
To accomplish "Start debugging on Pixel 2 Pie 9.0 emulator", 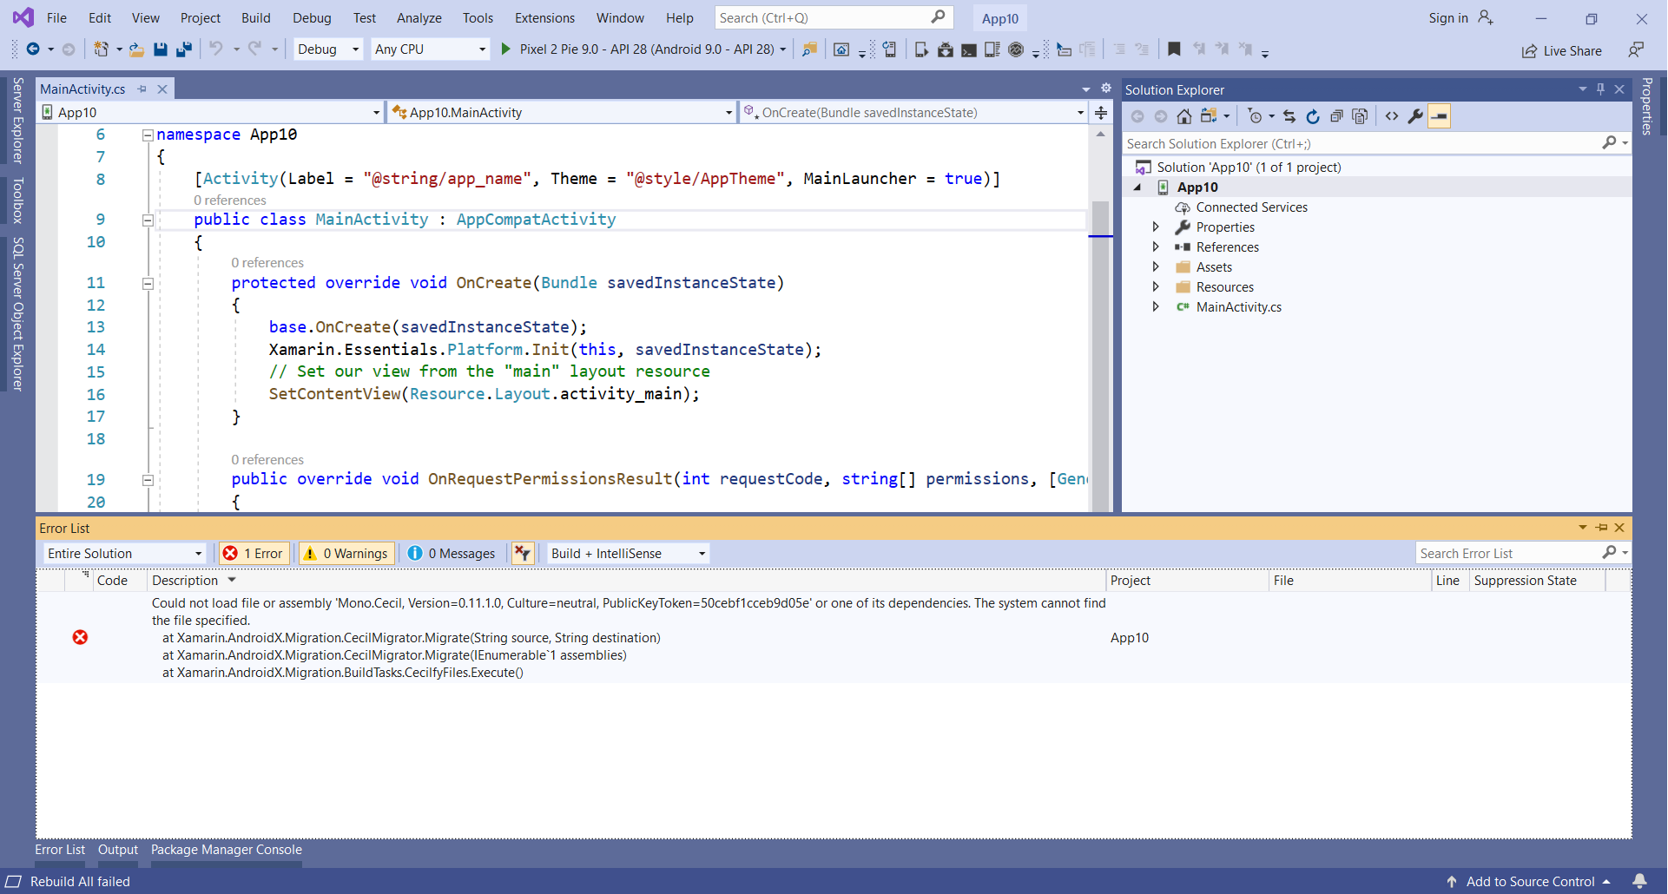I will tap(506, 49).
